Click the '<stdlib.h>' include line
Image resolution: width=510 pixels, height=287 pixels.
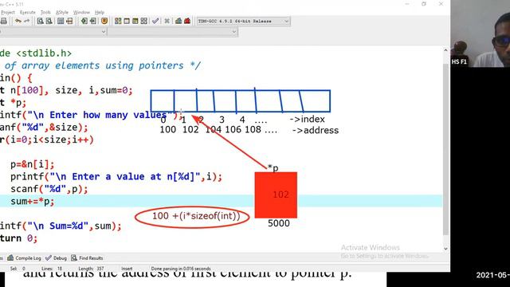tap(36, 53)
